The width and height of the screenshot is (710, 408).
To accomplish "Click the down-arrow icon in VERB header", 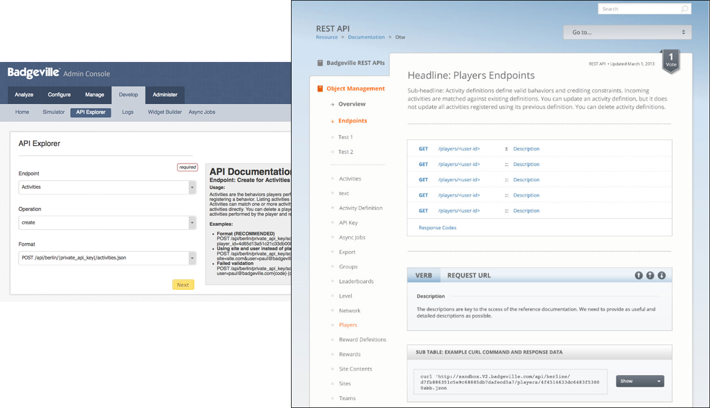I will tap(662, 275).
